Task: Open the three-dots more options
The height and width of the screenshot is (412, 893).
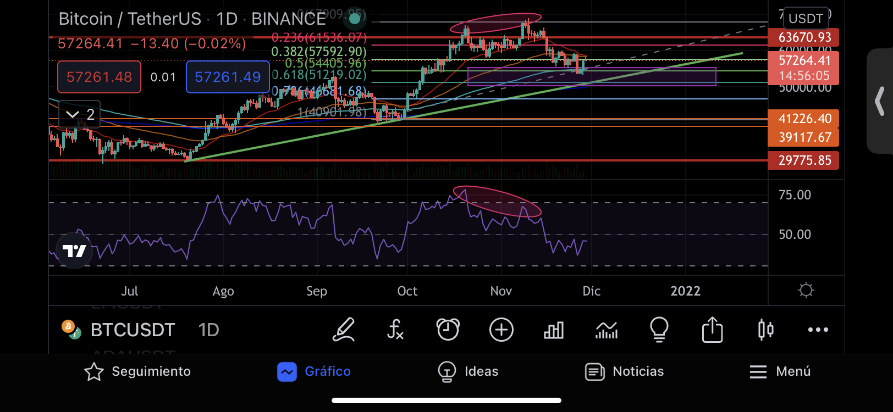Action: point(818,330)
